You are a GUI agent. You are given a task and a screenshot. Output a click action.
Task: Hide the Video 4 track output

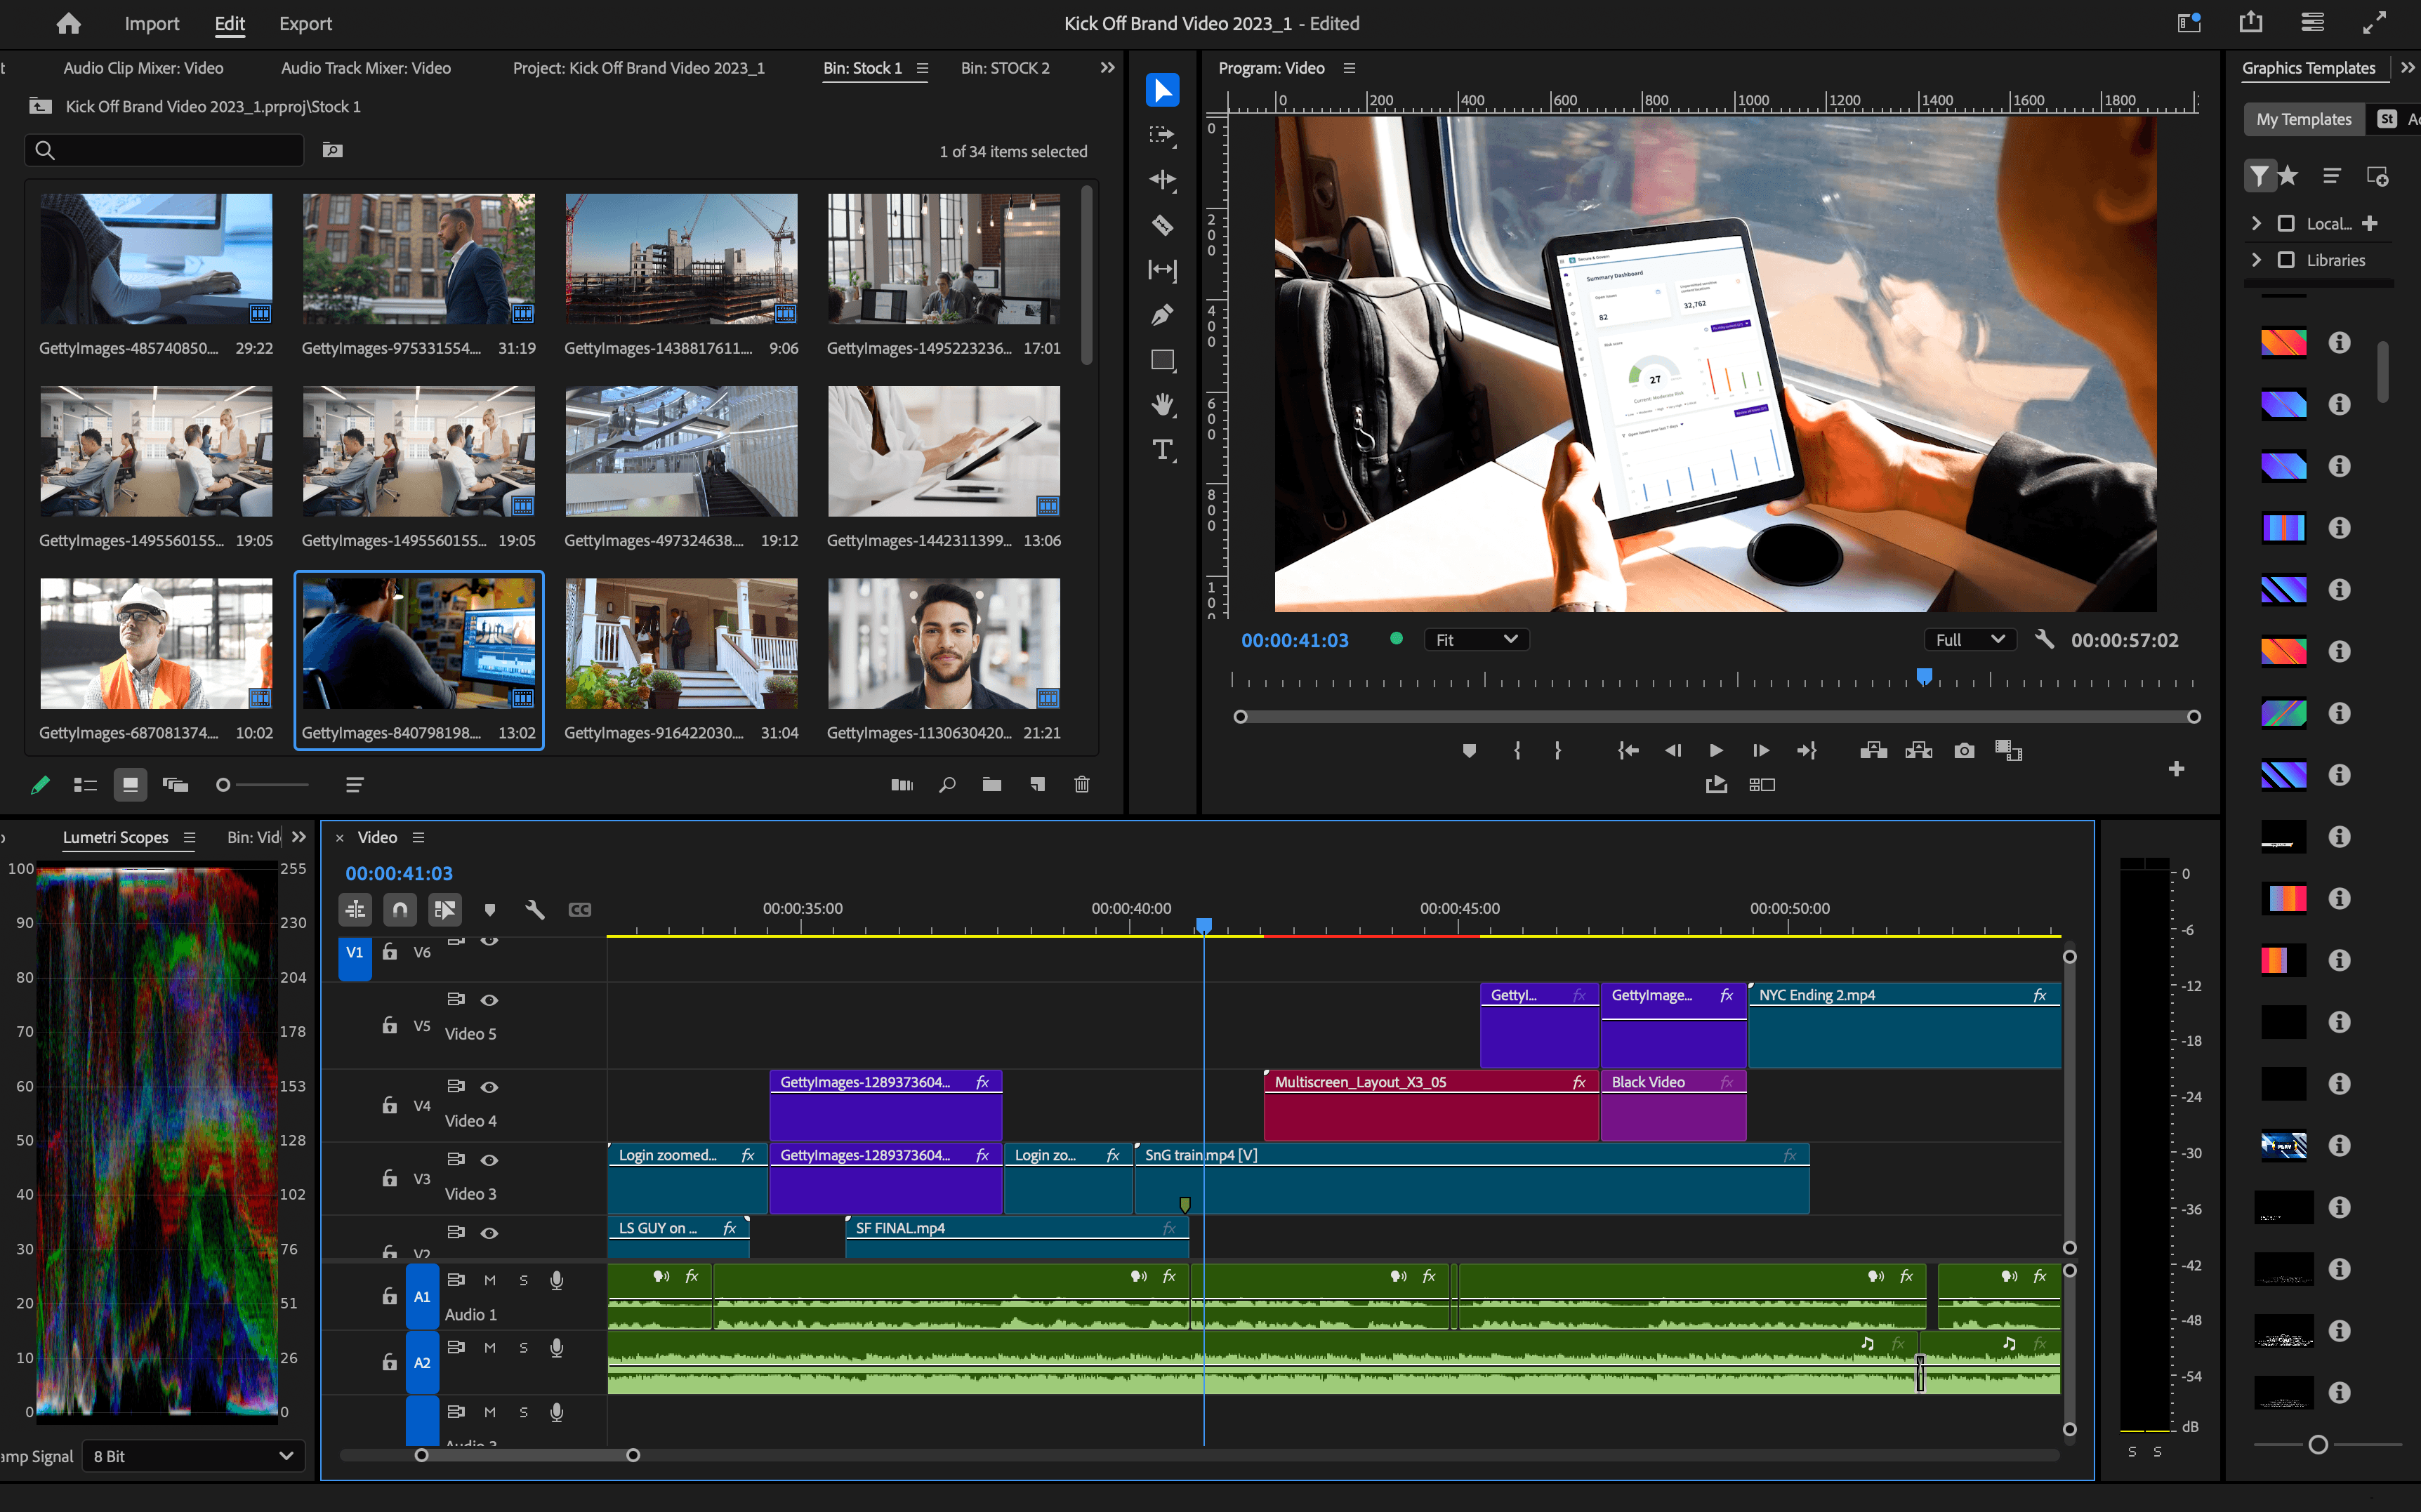click(x=490, y=1087)
